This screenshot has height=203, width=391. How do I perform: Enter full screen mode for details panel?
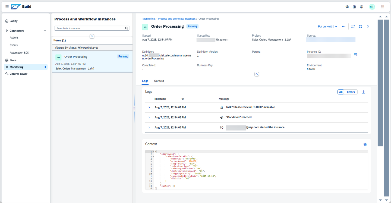point(361,26)
